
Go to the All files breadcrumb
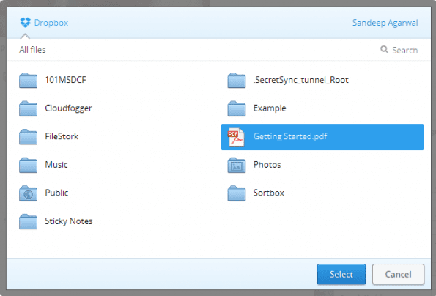pyautogui.click(x=32, y=50)
